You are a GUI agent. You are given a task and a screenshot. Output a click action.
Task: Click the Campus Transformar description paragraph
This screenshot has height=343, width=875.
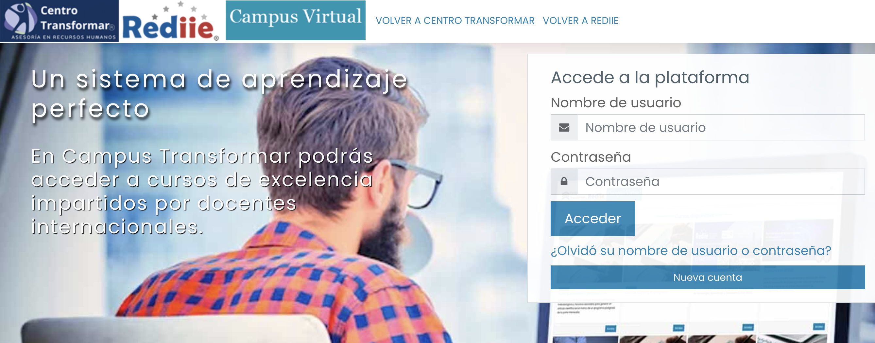pos(202,191)
